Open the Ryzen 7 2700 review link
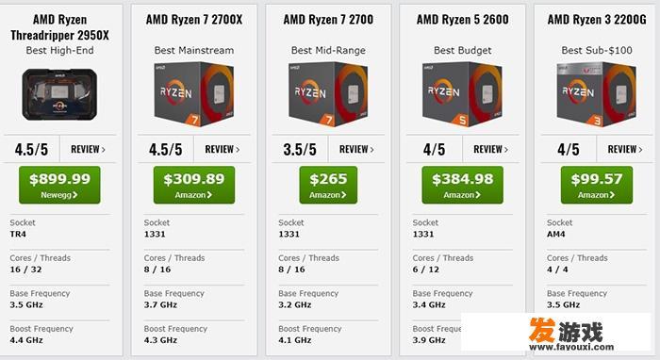660x360 pixels. click(x=356, y=149)
